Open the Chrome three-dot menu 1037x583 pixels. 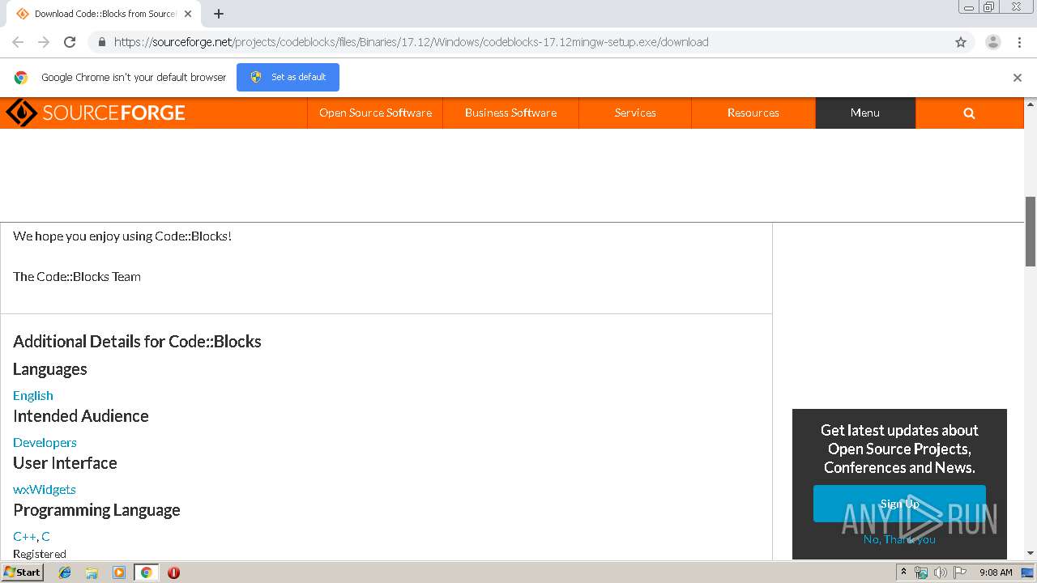[1019, 42]
